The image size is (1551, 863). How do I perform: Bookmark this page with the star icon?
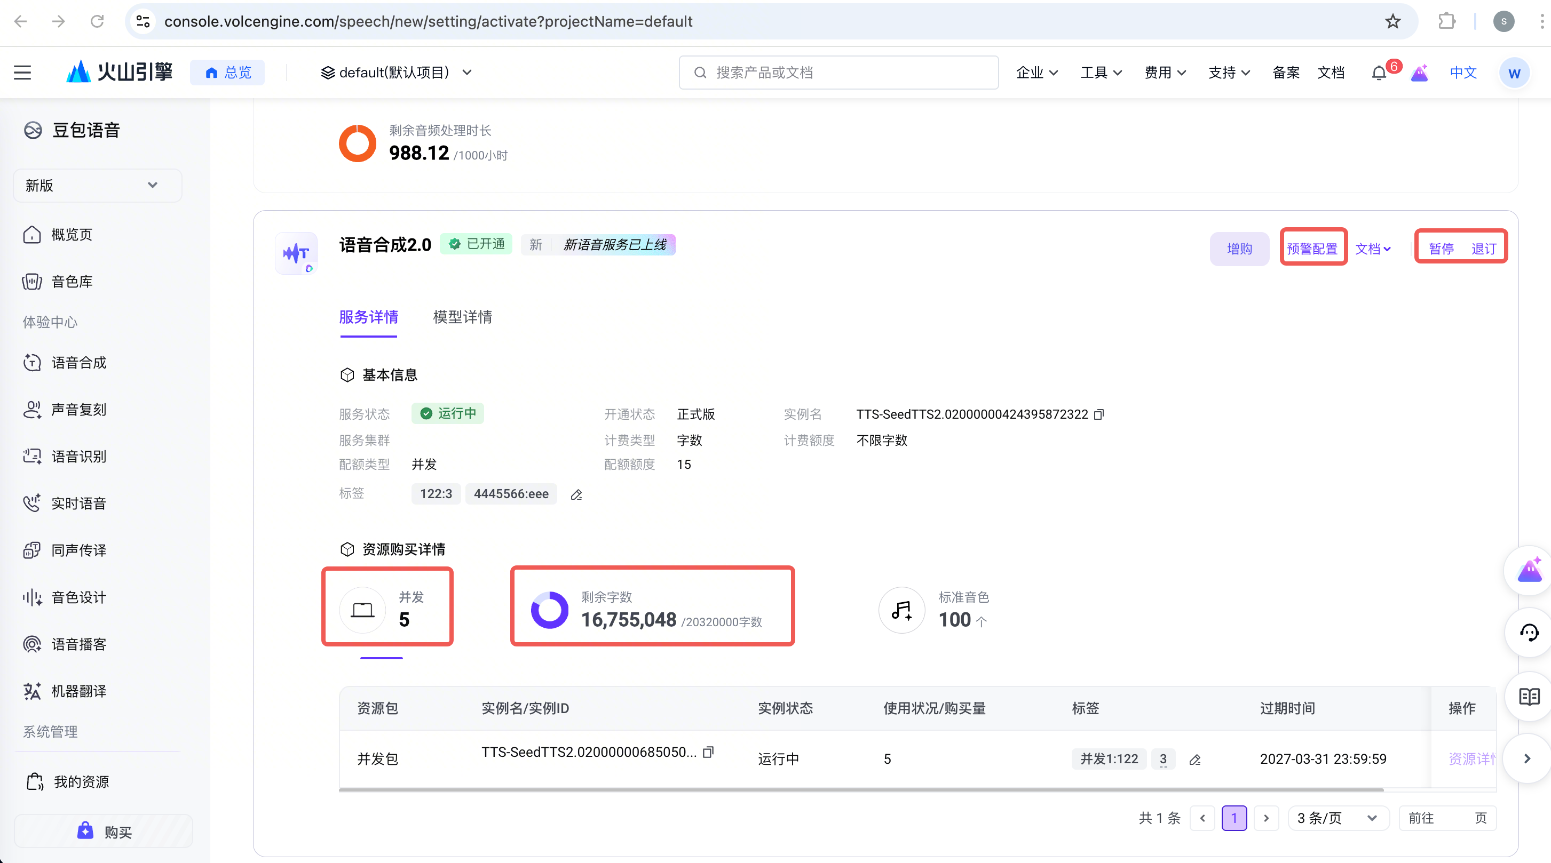click(x=1392, y=22)
